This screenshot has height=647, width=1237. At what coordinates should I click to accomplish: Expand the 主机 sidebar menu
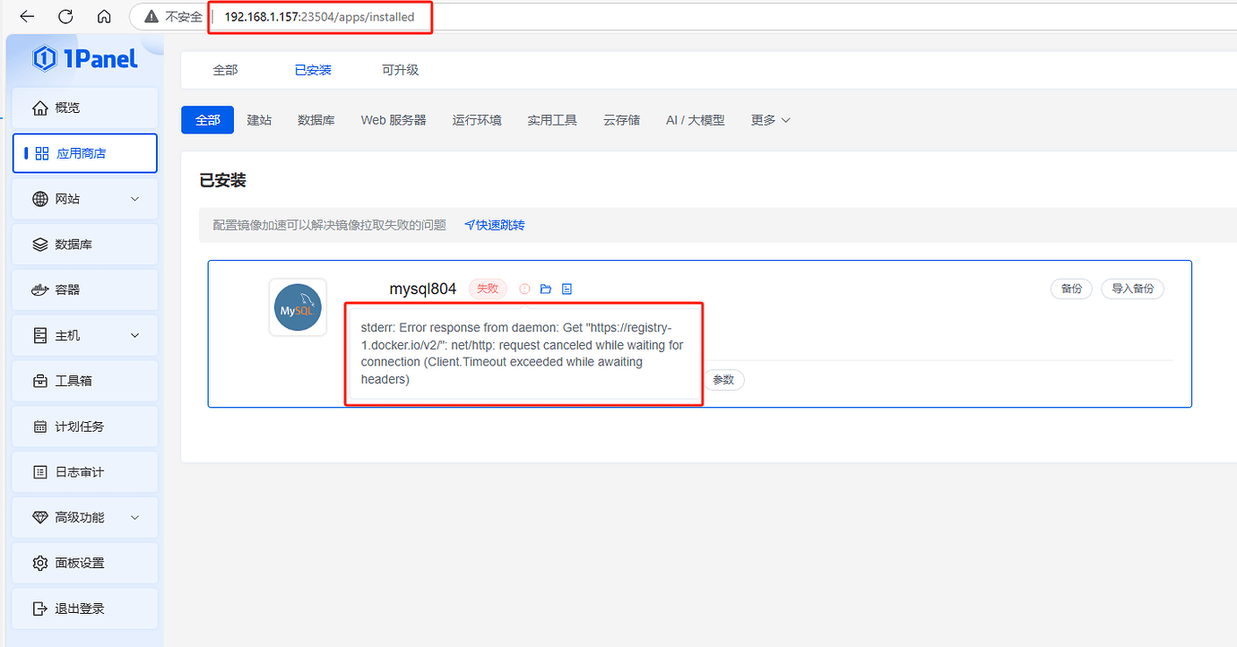coord(84,335)
